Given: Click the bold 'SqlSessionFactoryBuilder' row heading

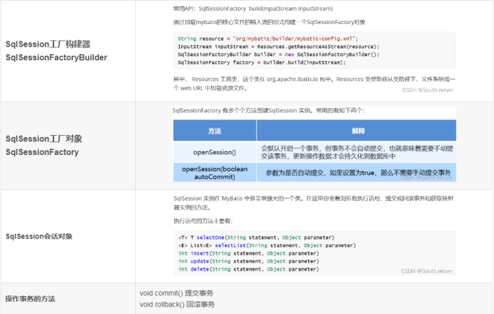Looking at the screenshot, I should pyautogui.click(x=56, y=58).
